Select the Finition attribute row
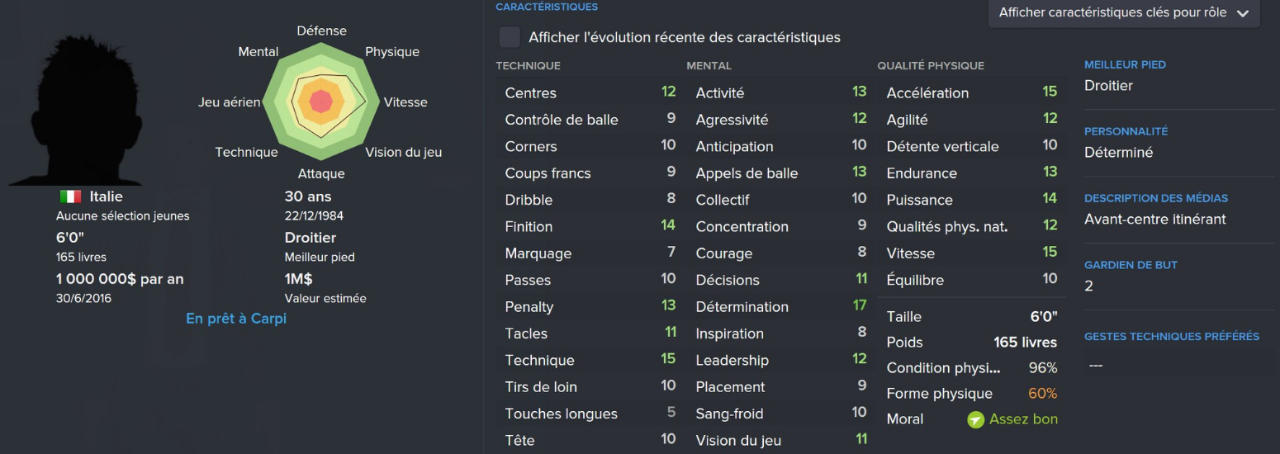Viewport: 1280px width, 454px height. [590, 226]
